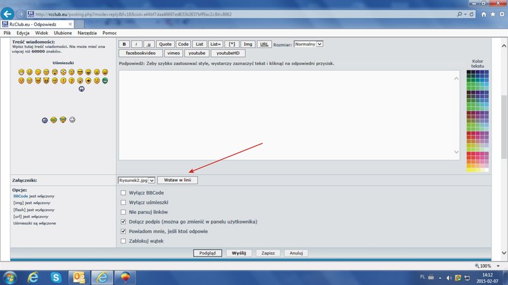Click the browser Back arrow

pos(7,14)
